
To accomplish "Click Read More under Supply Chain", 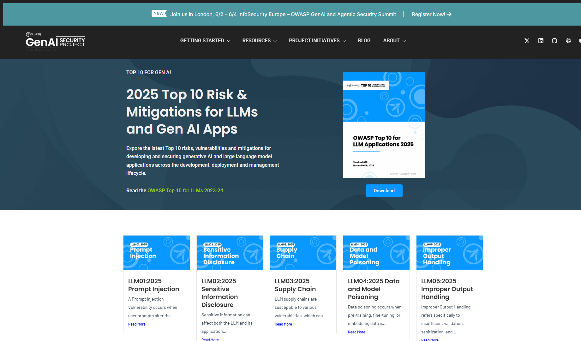I will (x=283, y=324).
